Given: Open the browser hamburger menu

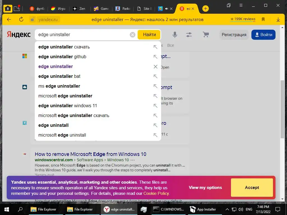Looking at the screenshot, I should point(241,5).
